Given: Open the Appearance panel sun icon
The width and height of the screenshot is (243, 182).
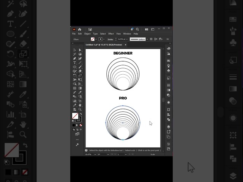Looking at the screenshot, I should pyautogui.click(x=169, y=102).
